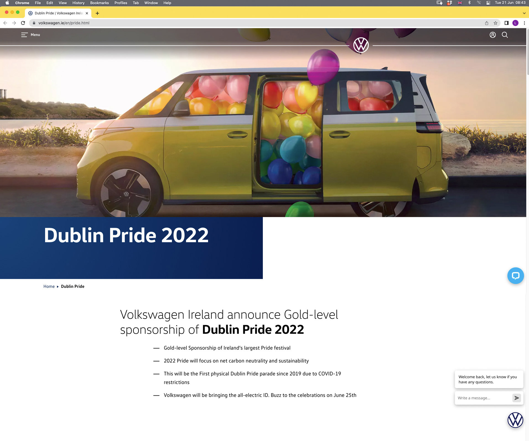
Task: Bookmark this page with star icon
Action: (x=496, y=23)
